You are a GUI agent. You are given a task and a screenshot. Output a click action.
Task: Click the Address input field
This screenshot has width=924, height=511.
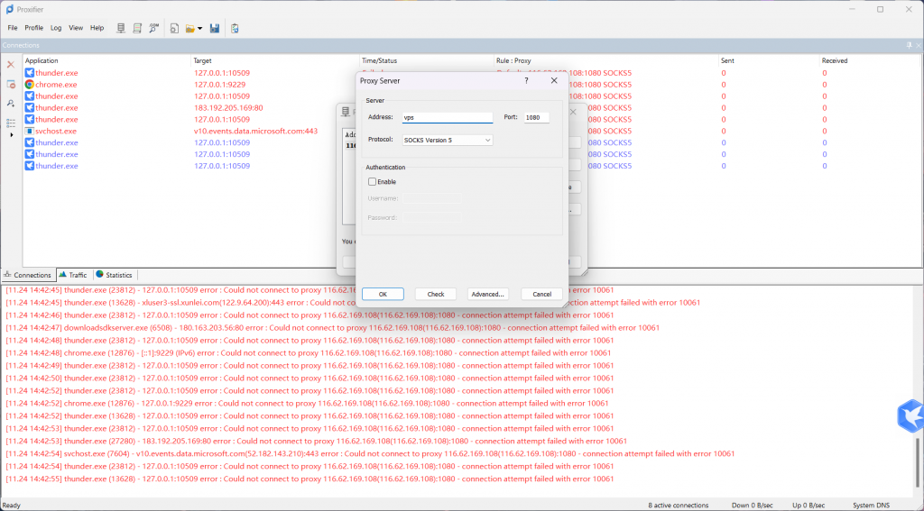(x=448, y=117)
